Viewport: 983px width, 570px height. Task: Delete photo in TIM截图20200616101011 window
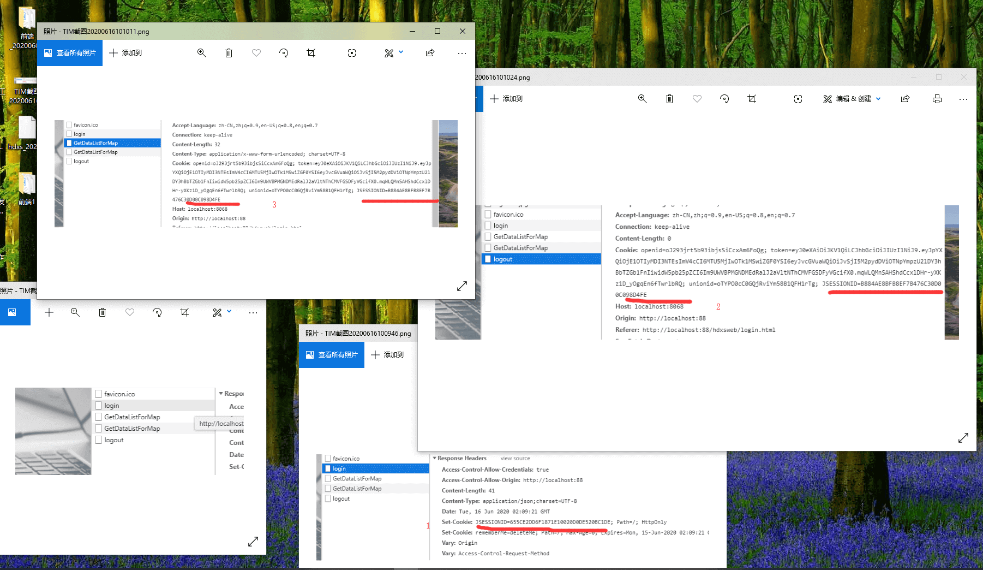pos(229,53)
